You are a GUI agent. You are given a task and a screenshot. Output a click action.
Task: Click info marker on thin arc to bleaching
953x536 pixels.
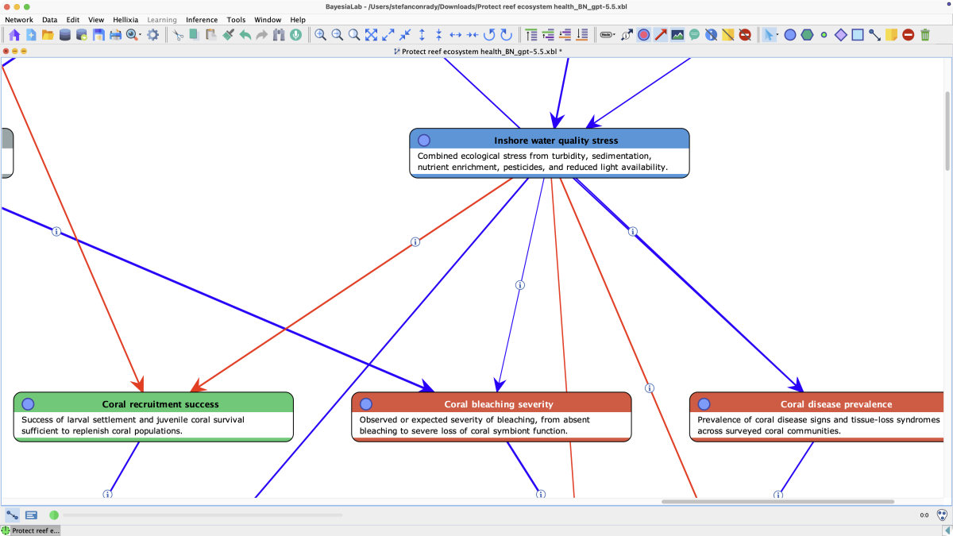[x=520, y=284]
